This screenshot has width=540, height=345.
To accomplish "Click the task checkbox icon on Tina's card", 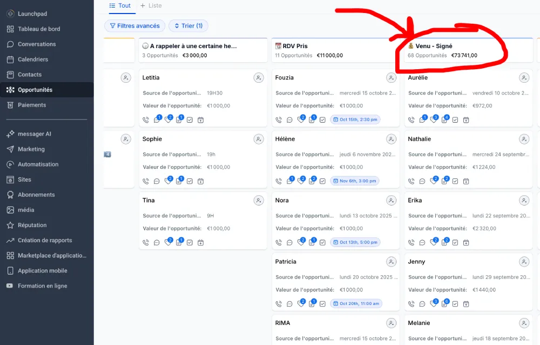I will click(190, 243).
